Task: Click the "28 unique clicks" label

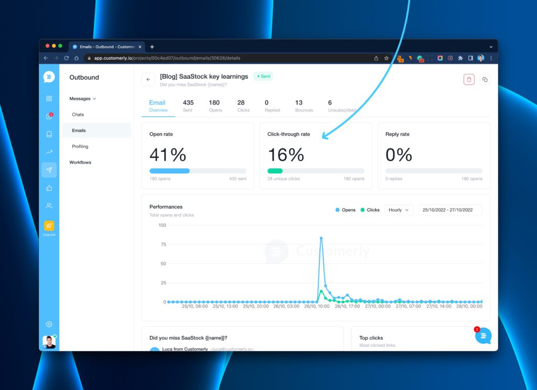Action: [x=284, y=179]
